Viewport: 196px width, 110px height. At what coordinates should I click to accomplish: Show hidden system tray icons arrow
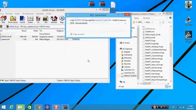click(170, 107)
